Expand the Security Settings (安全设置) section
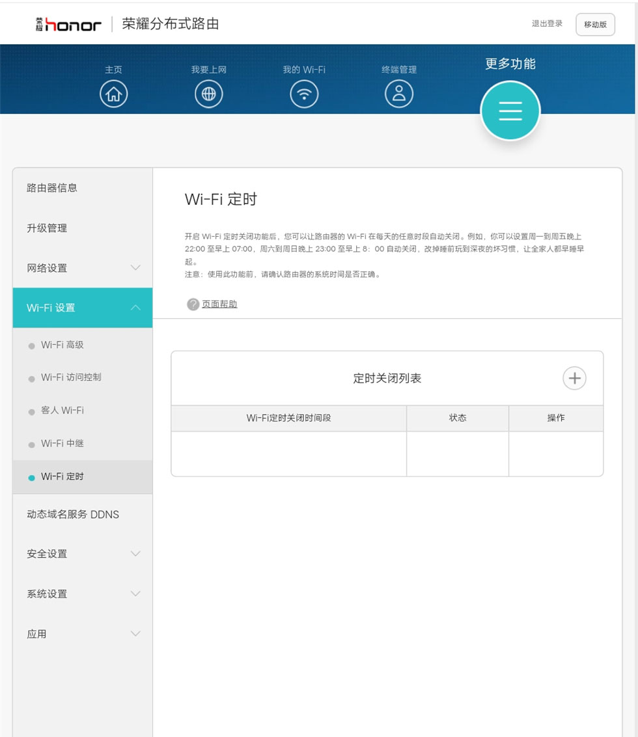Image resolution: width=638 pixels, height=737 pixels. 83,554
